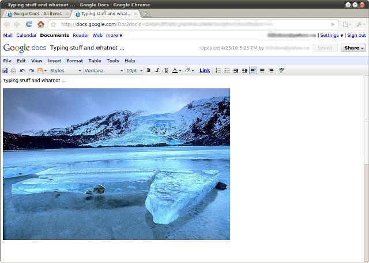The width and height of the screenshot is (369, 263).
Task: Run spell check with ABC icon
Action: pyautogui.click(x=281, y=70)
